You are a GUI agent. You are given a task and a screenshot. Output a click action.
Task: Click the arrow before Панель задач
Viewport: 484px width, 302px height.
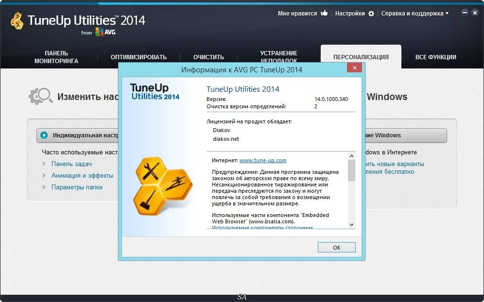tap(44, 164)
